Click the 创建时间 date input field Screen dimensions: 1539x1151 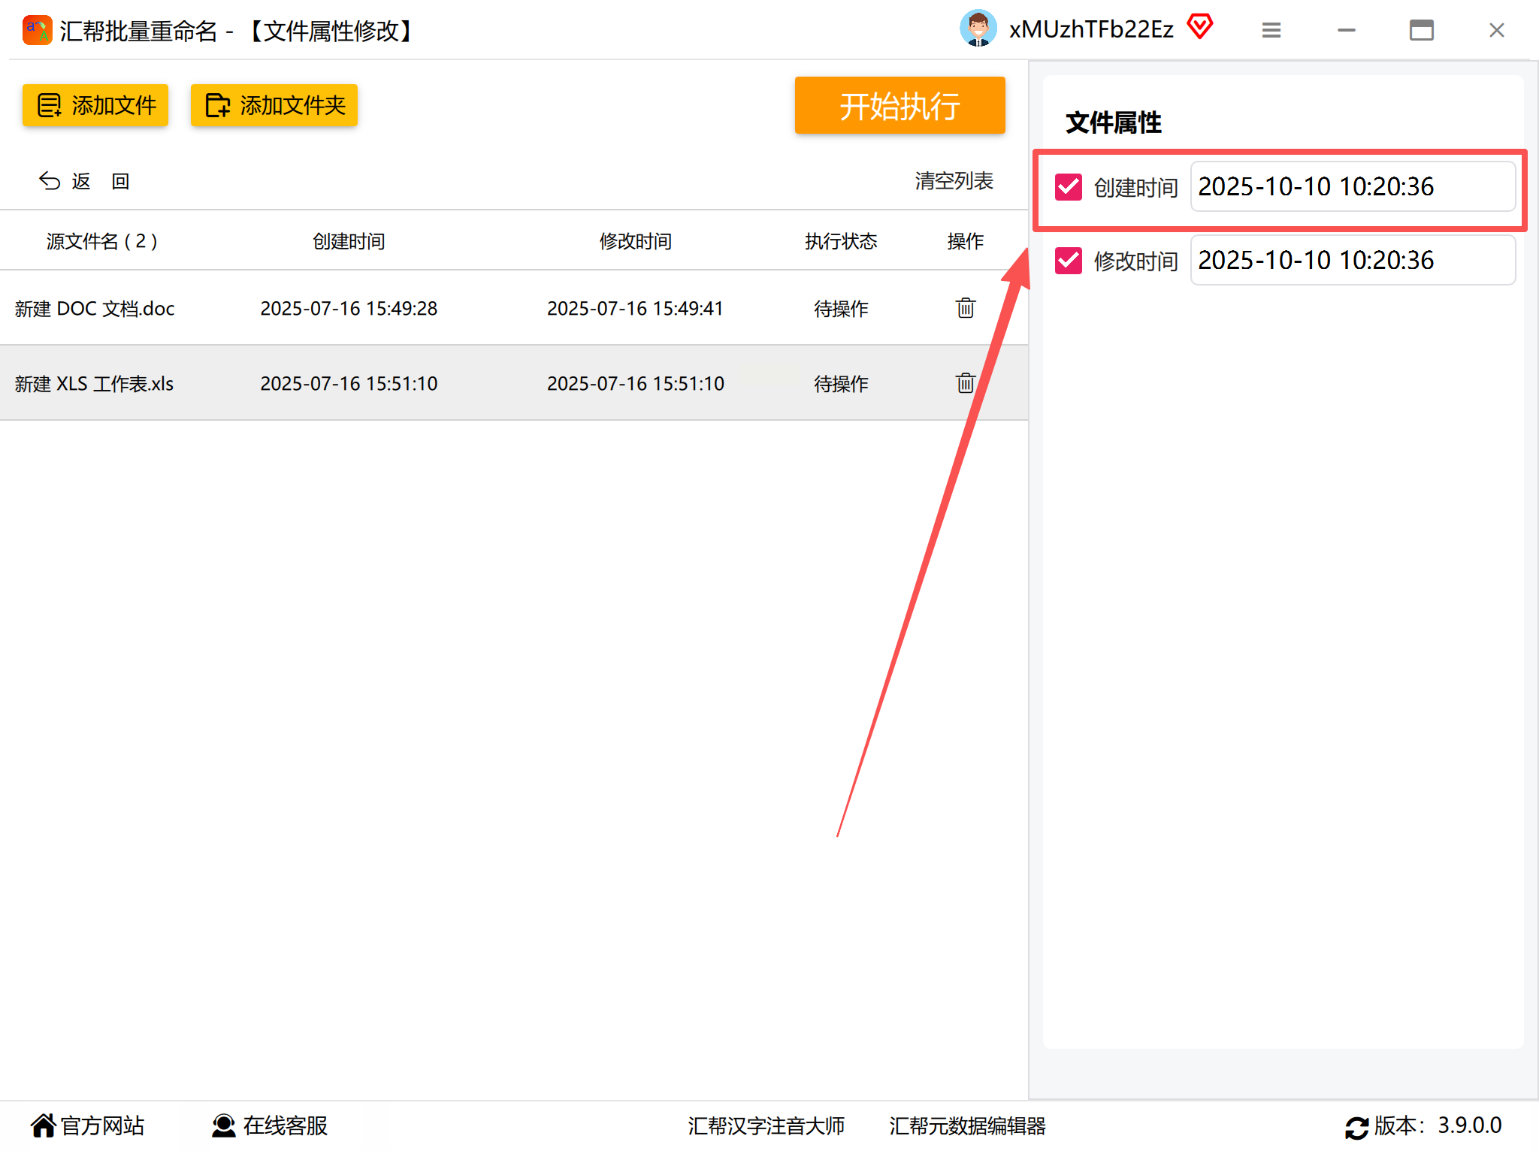coord(1352,186)
